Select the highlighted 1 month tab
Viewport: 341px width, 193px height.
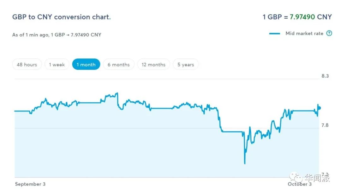(x=86, y=65)
